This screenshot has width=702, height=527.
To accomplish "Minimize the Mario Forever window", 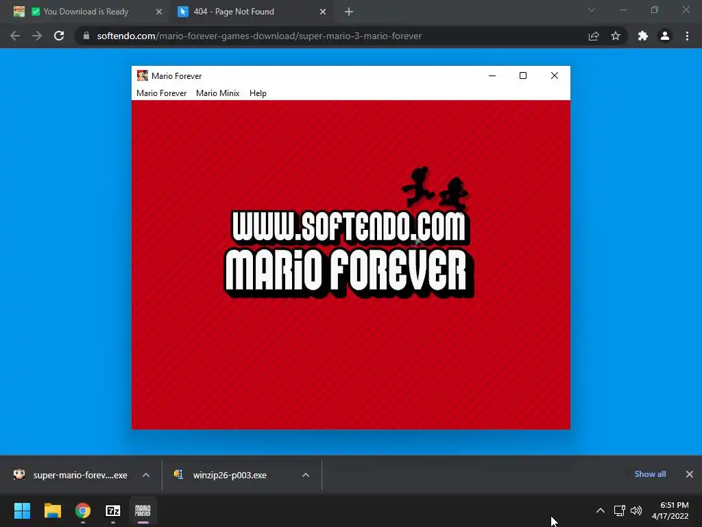I will coord(492,75).
